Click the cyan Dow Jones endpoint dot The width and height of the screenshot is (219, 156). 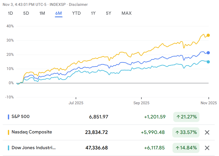click(208, 62)
